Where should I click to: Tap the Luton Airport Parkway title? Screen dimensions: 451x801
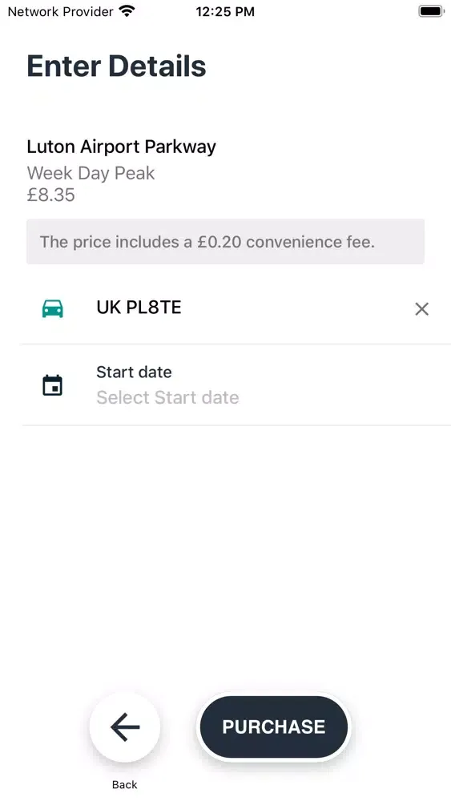click(x=122, y=147)
